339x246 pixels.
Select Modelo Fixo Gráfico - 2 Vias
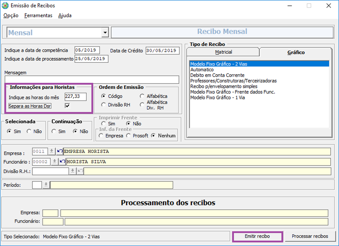click(259, 64)
